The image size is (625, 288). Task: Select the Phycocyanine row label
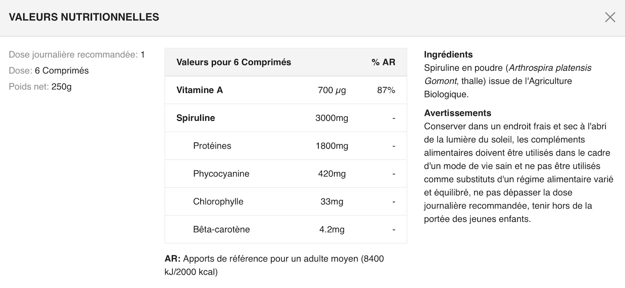(x=221, y=173)
